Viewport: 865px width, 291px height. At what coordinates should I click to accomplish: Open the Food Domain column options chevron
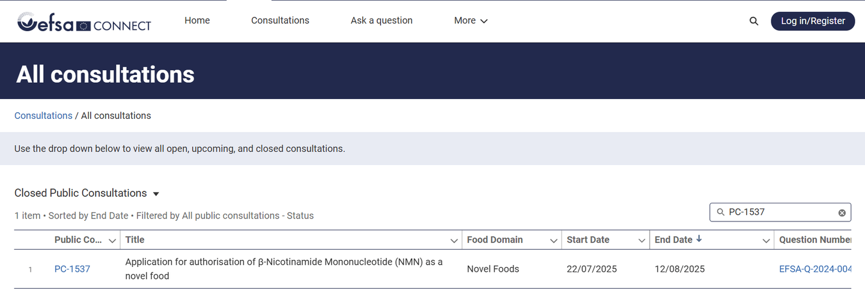pos(554,241)
